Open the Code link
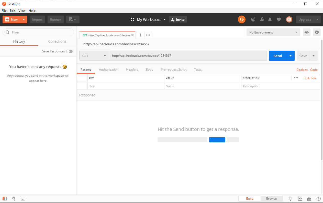Image resolution: width=323 pixels, height=203 pixels. 314,70
